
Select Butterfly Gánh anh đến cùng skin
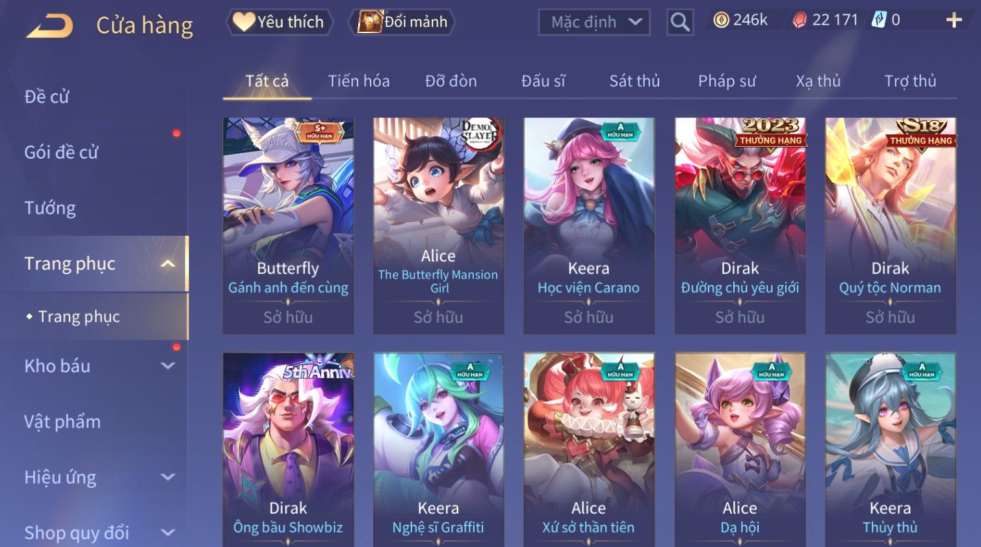pyautogui.click(x=288, y=225)
